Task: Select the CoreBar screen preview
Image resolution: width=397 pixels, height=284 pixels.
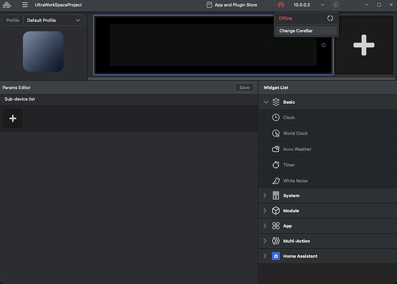Action: point(213,45)
